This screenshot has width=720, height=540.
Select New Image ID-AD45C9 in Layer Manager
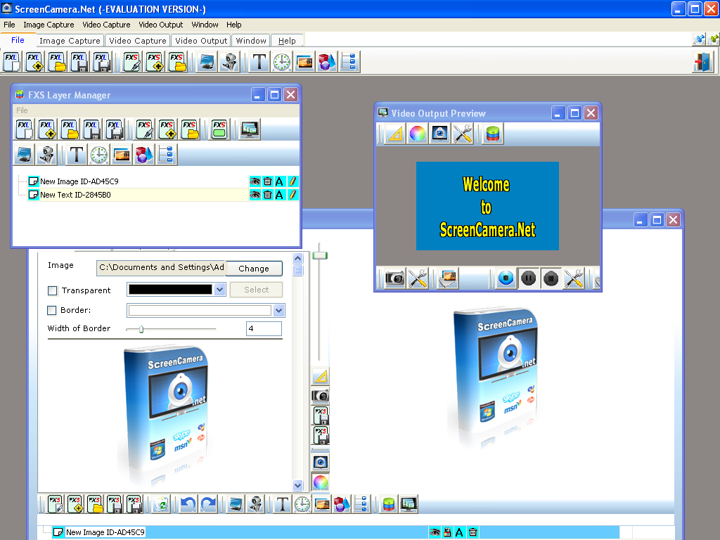coord(79,181)
